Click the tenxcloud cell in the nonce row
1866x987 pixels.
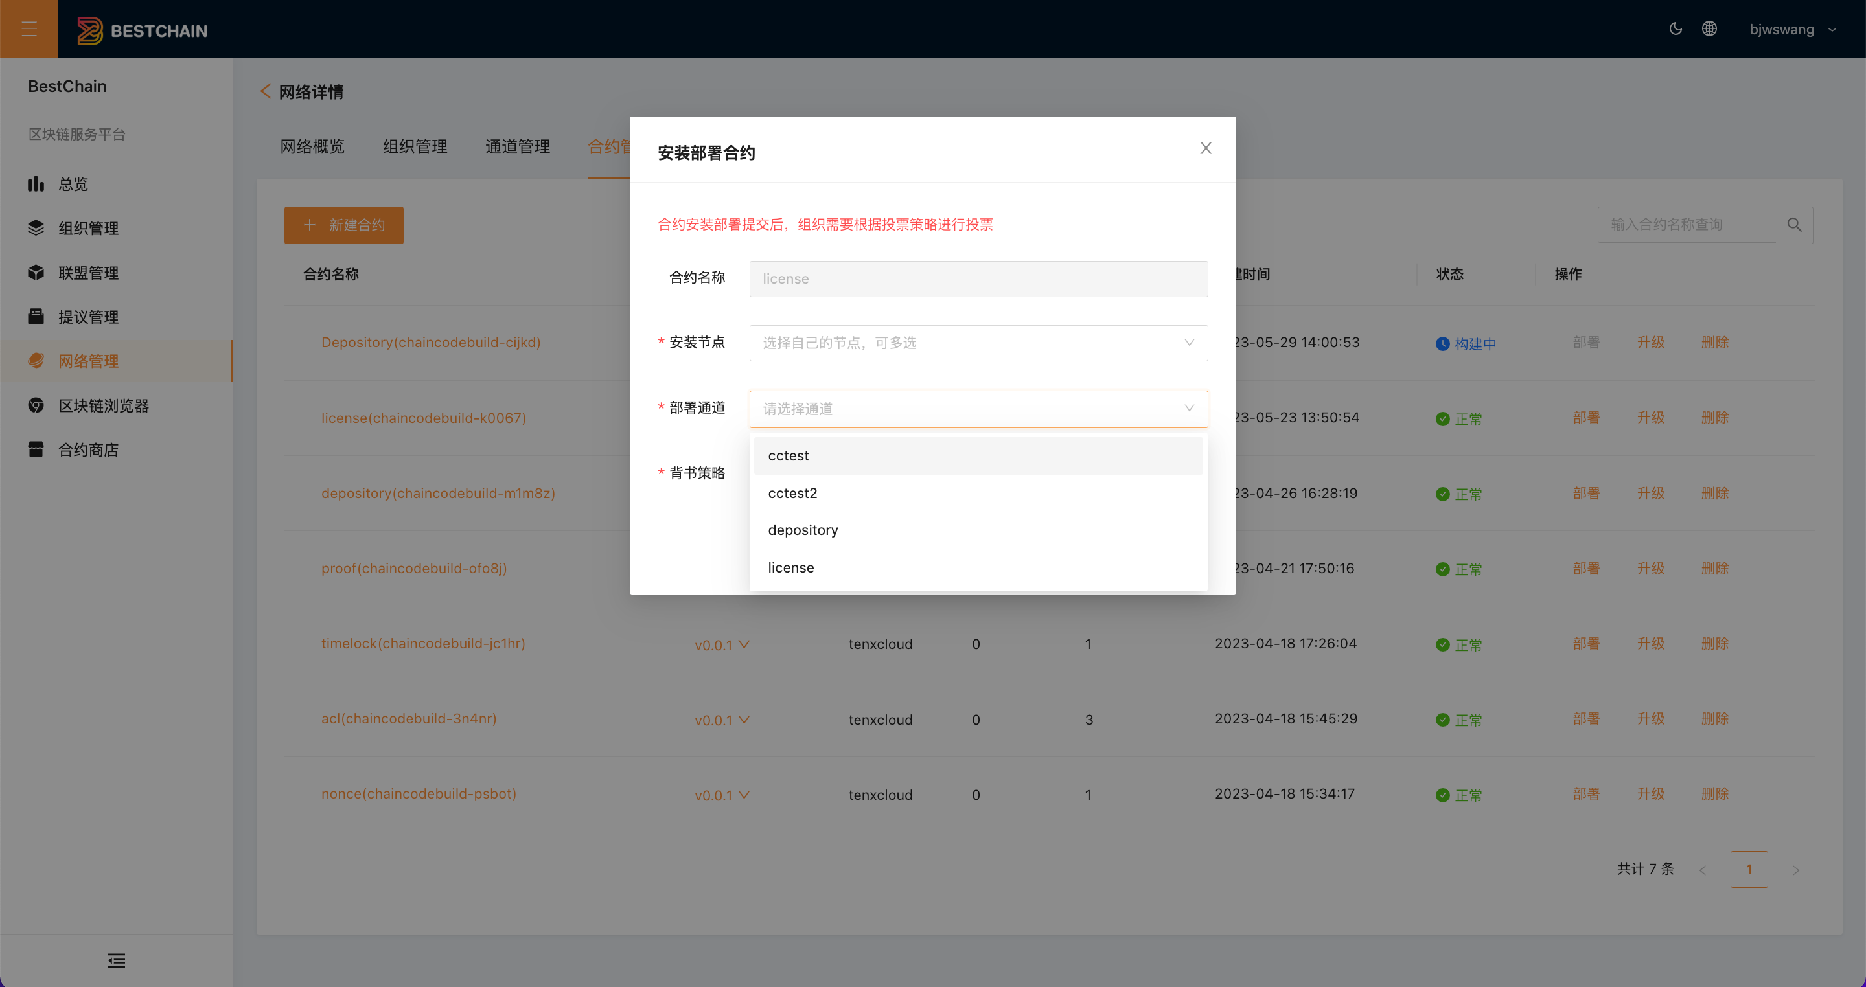[880, 795]
